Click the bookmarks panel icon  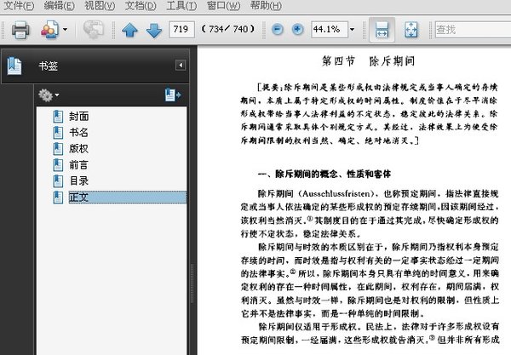(14, 66)
